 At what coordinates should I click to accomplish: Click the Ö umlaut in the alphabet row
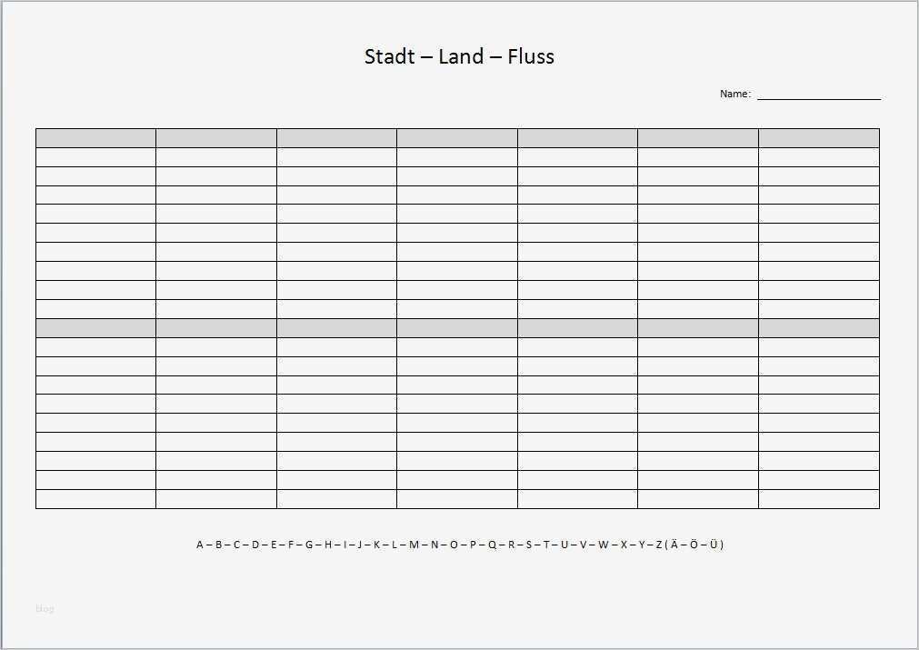tap(694, 545)
